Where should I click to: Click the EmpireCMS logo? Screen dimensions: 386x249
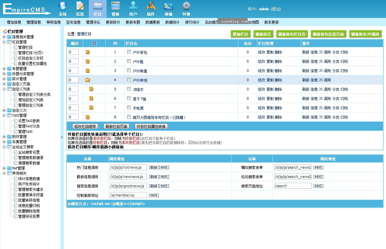coord(27,9)
